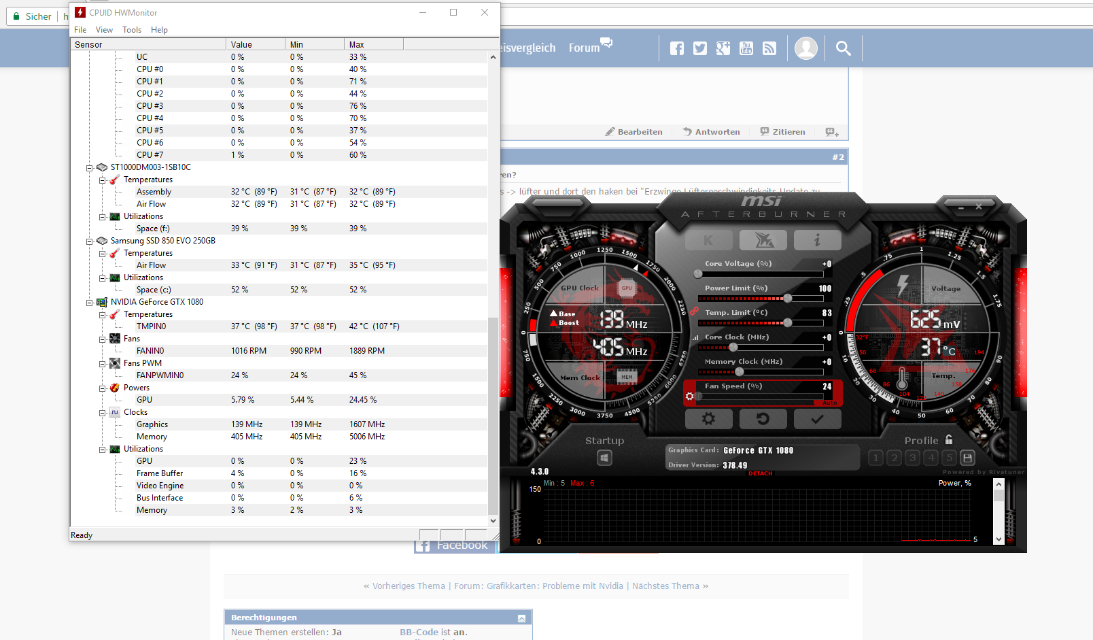Select Afterburner profile slot 2

pyautogui.click(x=895, y=458)
